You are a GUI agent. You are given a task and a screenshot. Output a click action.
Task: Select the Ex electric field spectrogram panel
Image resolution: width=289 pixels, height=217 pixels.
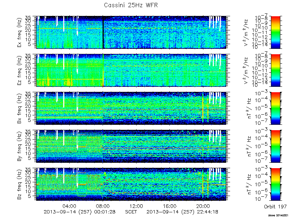point(131,32)
